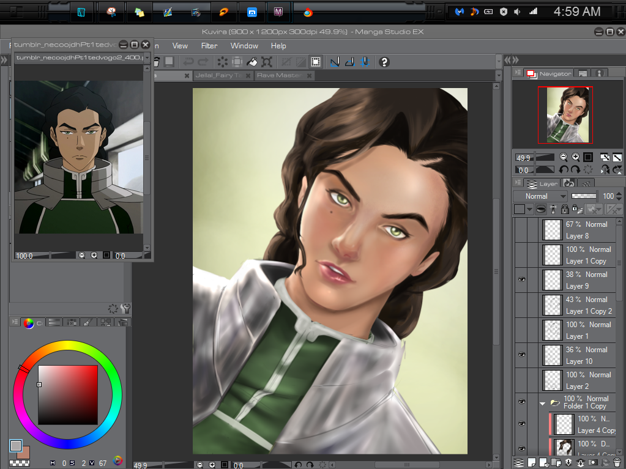Click the flip vertical icon in Navigator

(x=617, y=169)
